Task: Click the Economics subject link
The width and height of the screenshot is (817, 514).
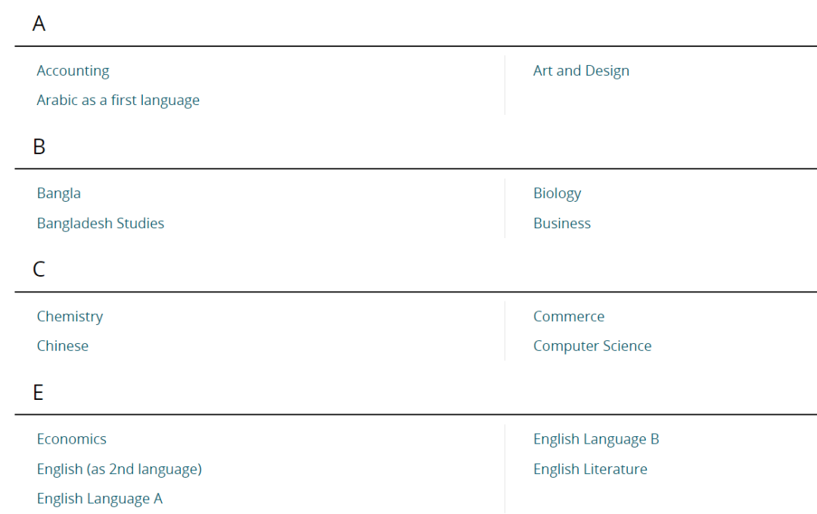Action: [71, 439]
